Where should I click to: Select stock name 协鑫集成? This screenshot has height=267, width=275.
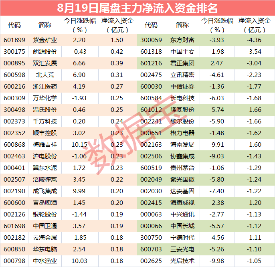point(182,156)
